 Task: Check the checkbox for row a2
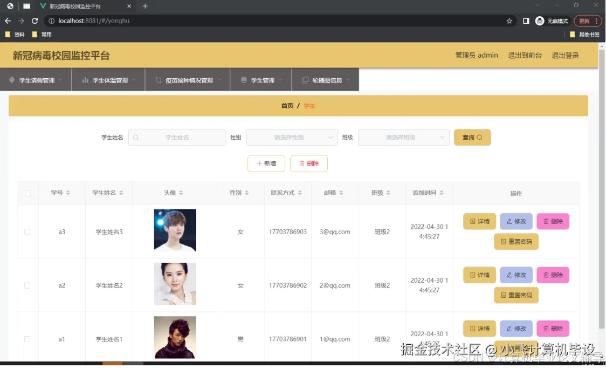[27, 285]
